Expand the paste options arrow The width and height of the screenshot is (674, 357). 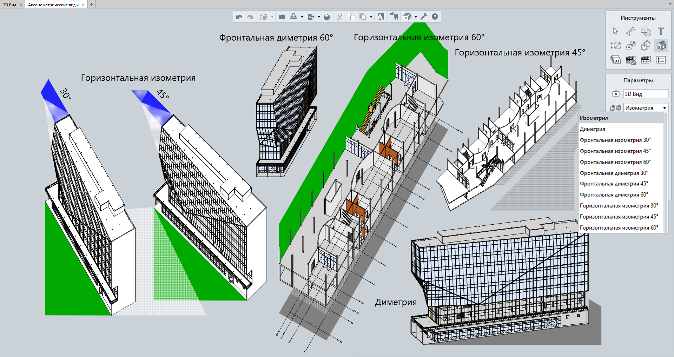371,17
